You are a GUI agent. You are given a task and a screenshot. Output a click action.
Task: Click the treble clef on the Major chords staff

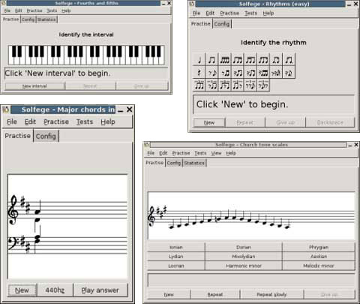coord(13,209)
